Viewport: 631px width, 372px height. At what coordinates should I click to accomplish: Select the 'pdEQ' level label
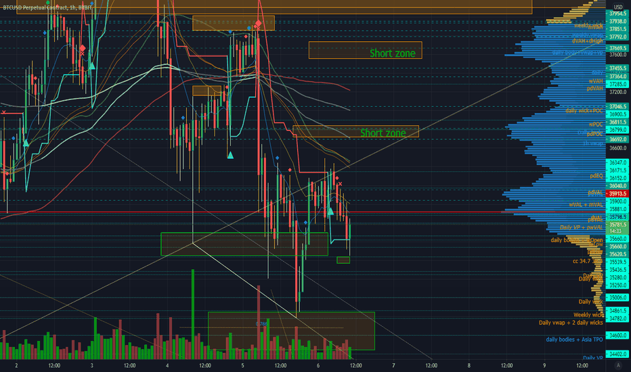tap(596, 176)
